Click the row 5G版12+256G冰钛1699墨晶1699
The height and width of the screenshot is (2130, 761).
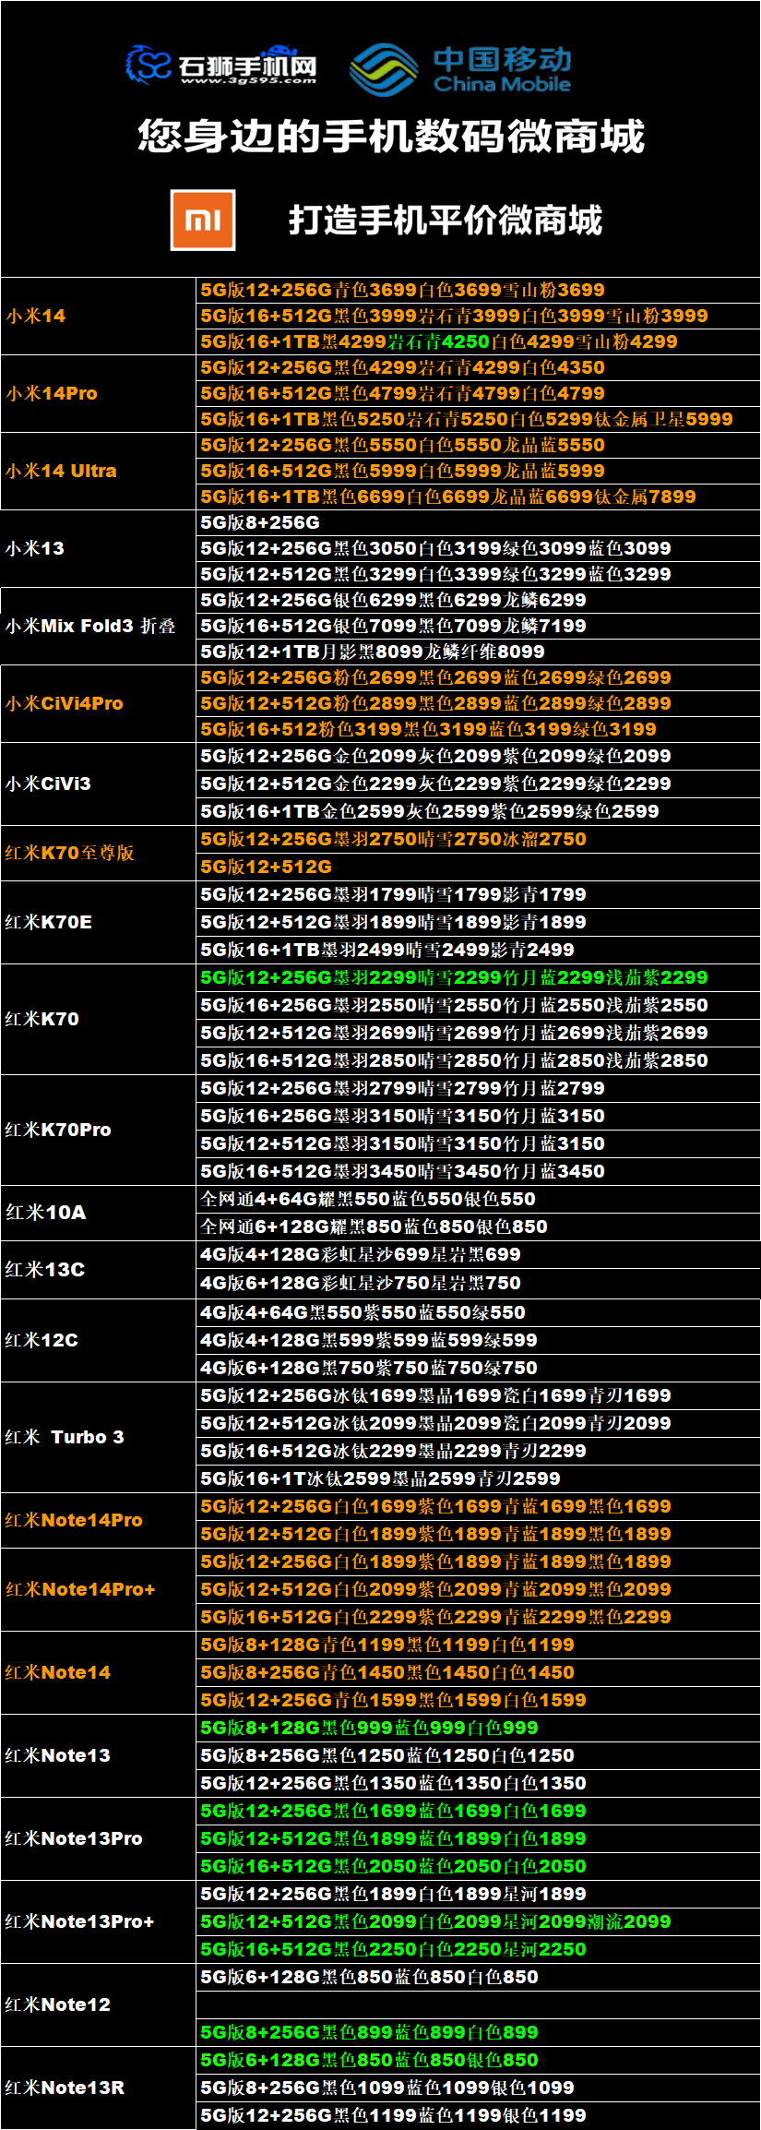478,1395
